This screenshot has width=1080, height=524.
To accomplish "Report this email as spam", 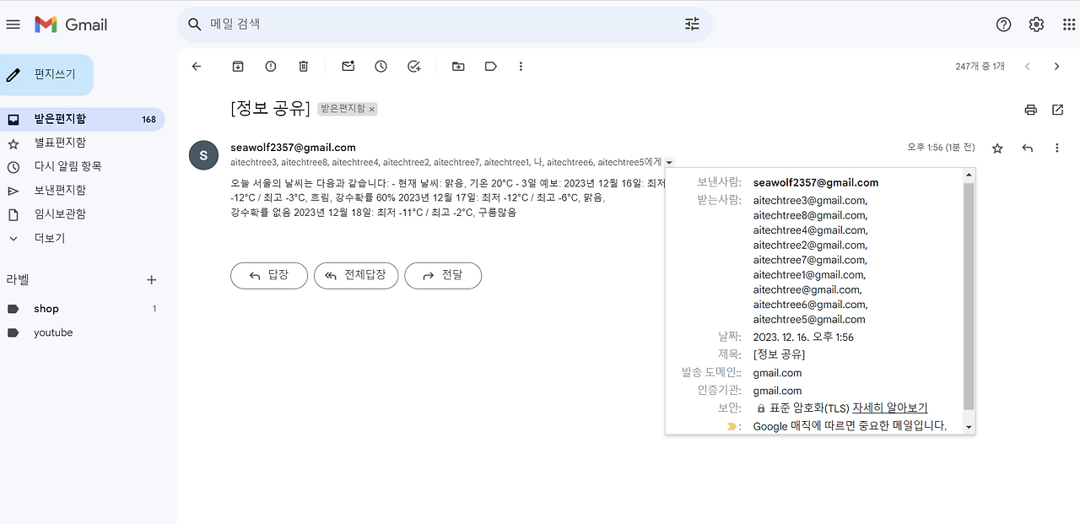I will click(270, 66).
